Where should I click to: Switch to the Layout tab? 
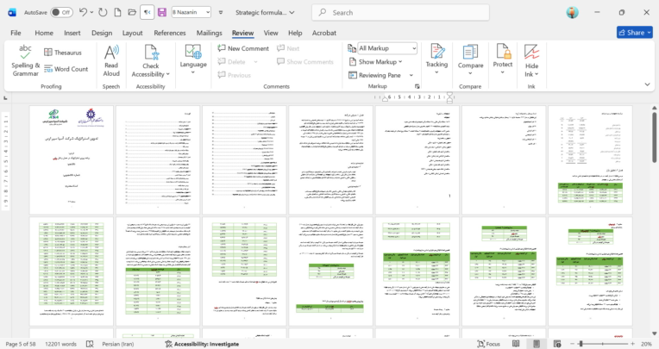pyautogui.click(x=132, y=33)
